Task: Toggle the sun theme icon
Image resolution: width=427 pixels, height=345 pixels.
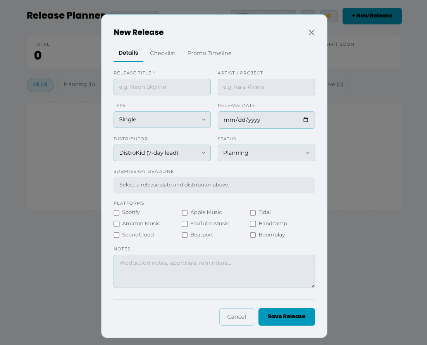Action: pos(329,16)
